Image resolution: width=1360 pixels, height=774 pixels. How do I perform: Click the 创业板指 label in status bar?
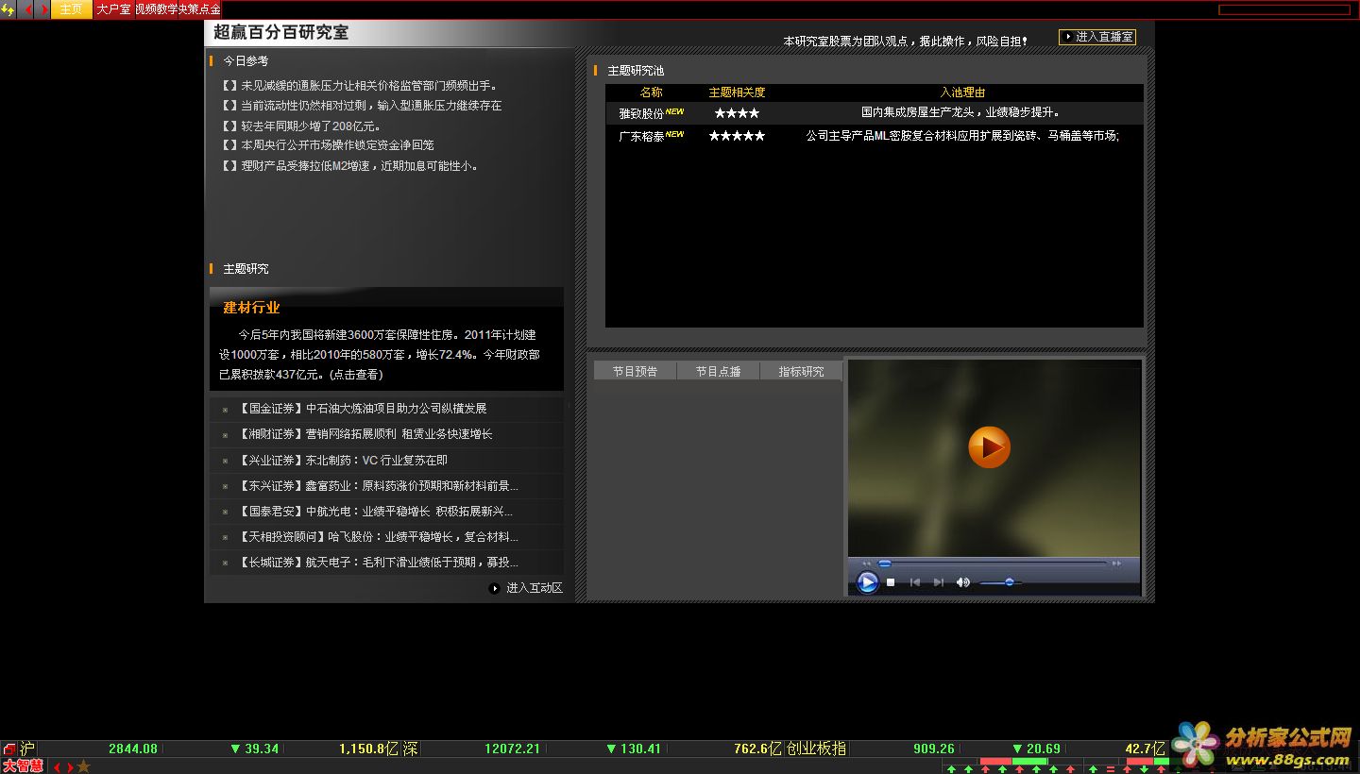(816, 749)
